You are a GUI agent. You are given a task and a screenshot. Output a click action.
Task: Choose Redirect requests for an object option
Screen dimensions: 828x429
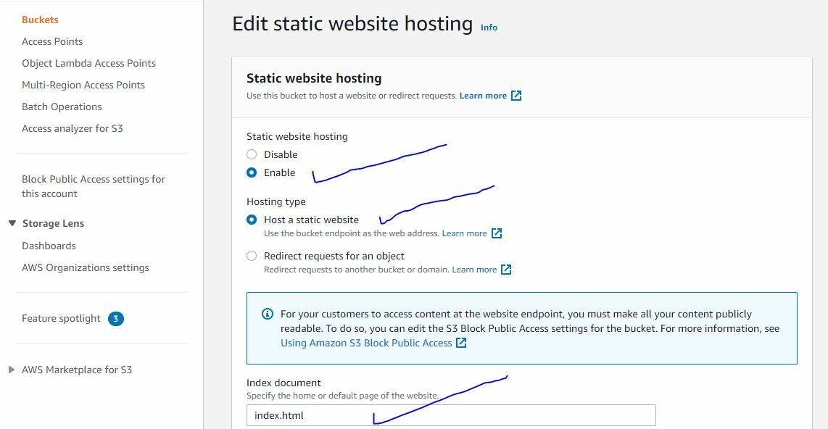click(x=252, y=256)
